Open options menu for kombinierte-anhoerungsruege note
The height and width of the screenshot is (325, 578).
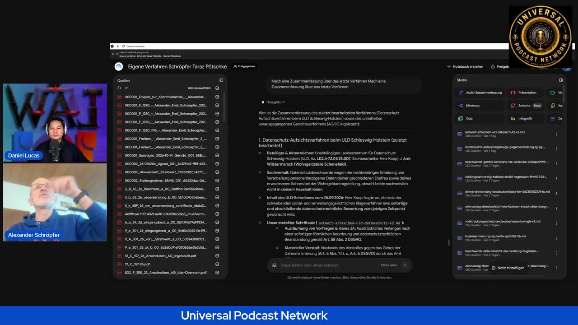pos(556,149)
